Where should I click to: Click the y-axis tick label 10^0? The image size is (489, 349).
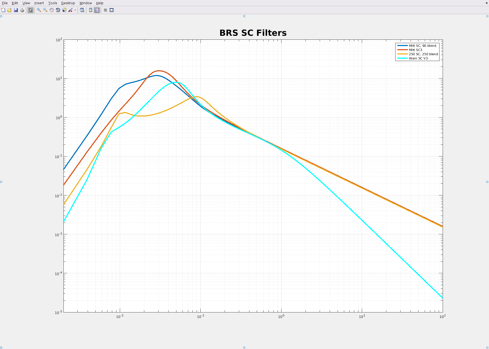coord(59,118)
